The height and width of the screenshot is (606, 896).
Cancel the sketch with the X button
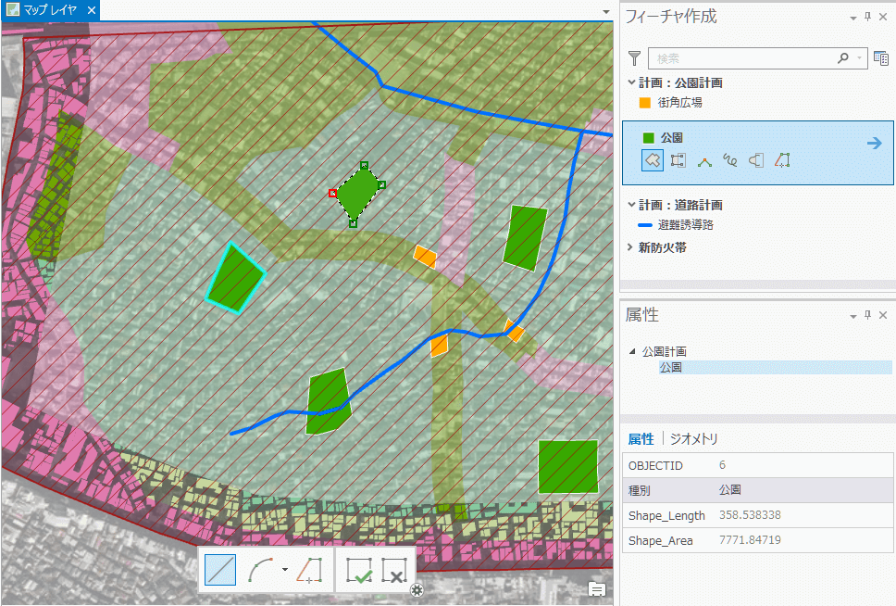(394, 571)
